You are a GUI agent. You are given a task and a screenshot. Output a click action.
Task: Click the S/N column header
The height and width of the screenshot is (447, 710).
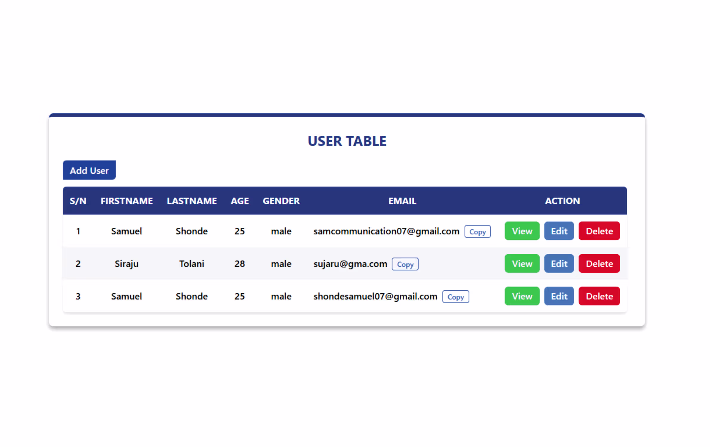pos(78,201)
